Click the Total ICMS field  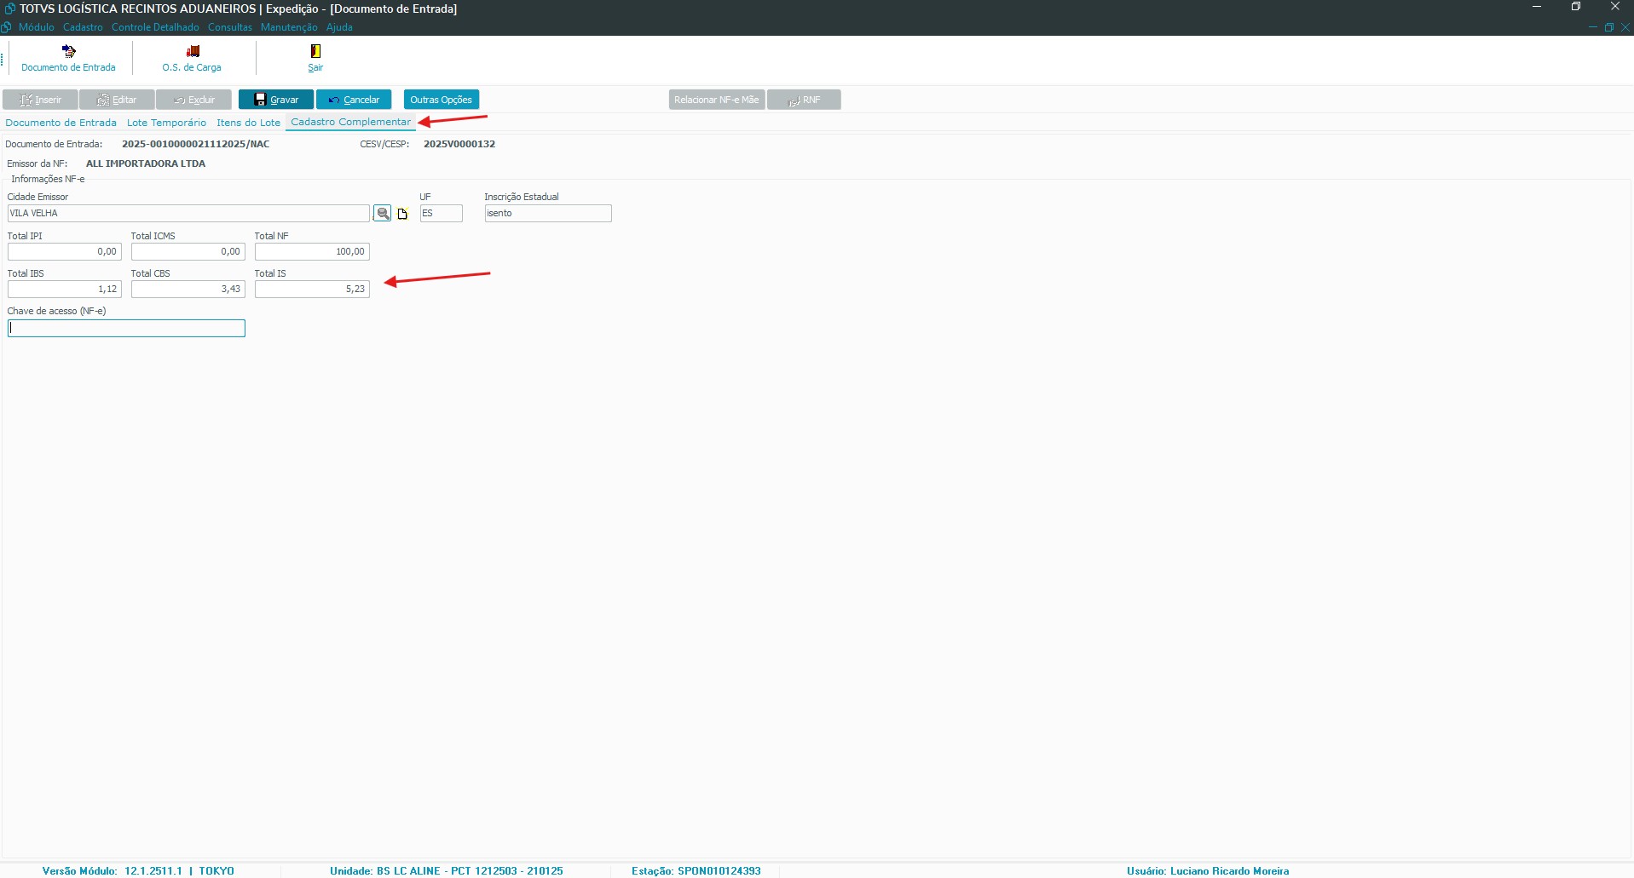pyautogui.click(x=188, y=252)
